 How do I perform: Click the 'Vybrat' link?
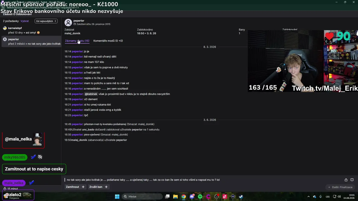[x=25, y=21]
